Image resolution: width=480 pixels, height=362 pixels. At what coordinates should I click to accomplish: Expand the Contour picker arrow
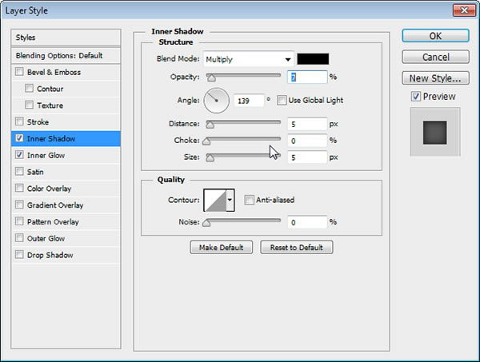click(x=230, y=201)
